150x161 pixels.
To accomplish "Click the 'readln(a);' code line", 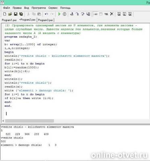I will (13, 87).
